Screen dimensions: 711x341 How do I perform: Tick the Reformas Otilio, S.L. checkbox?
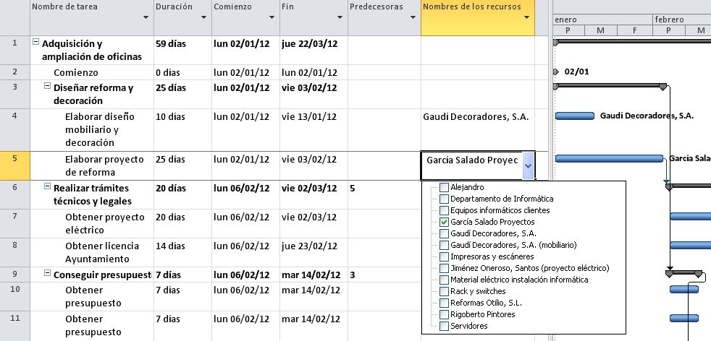444,303
